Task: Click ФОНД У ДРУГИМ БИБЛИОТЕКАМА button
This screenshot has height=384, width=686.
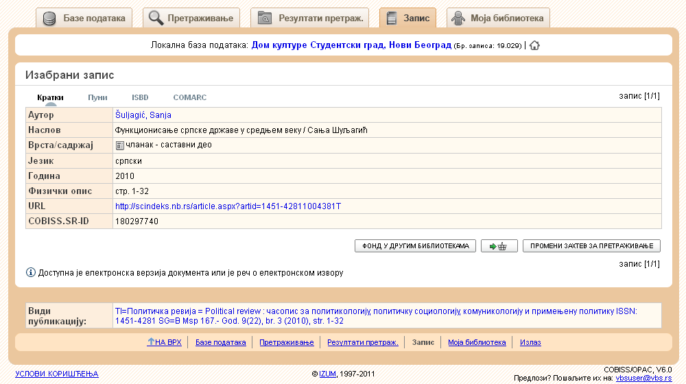Action: (x=415, y=245)
